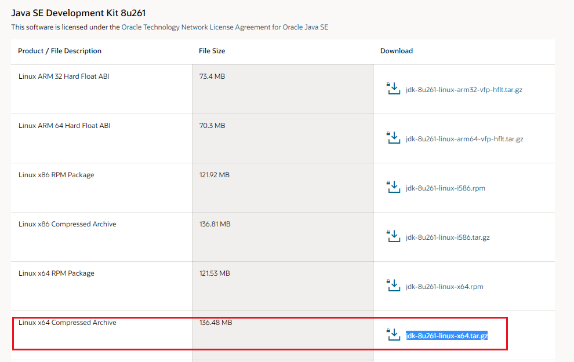574x362 pixels.
Task: Click the Download column header
Action: coord(397,51)
